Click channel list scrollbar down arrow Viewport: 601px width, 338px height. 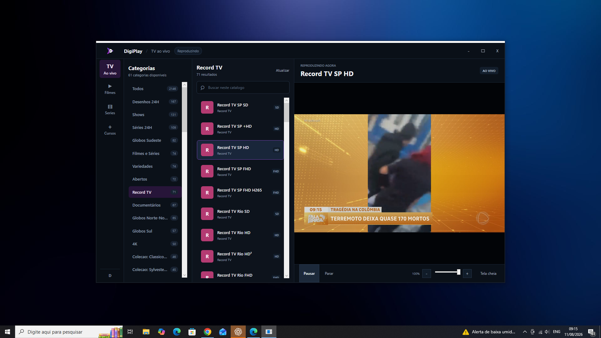[x=287, y=276]
